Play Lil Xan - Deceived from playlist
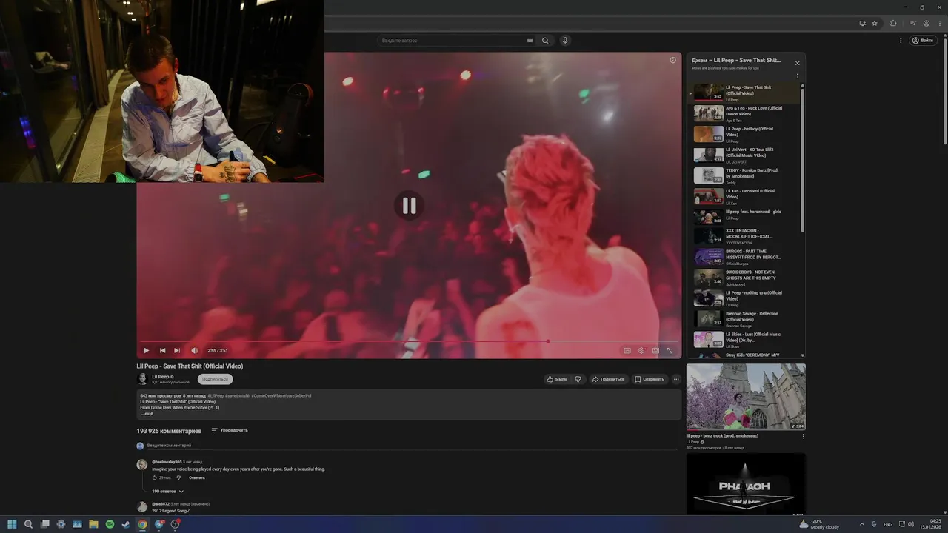 coord(745,196)
